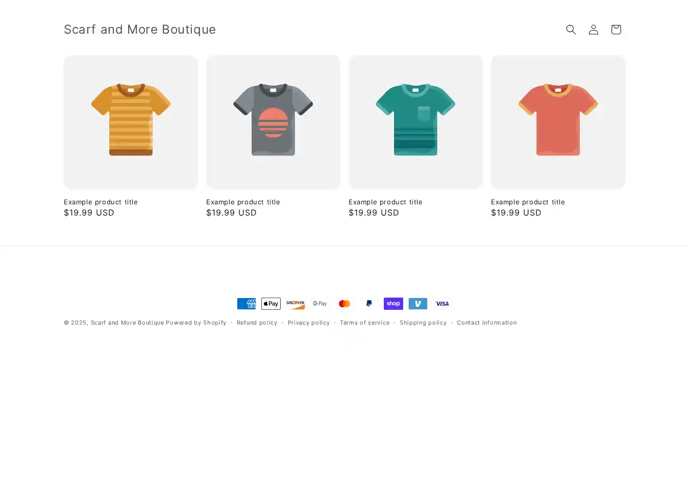
Task: Select the teal pocket t-shirt product image
Action: click(x=415, y=122)
